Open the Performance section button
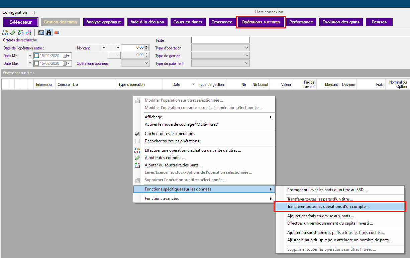The width and height of the screenshot is (410, 258). pyautogui.click(x=301, y=22)
